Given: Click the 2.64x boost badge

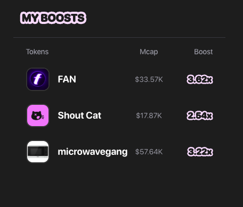Looking at the screenshot, I should click(200, 115).
